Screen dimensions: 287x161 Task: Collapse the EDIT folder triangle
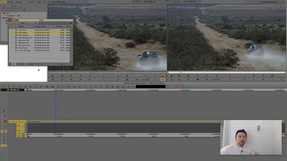click(x=2, y=13)
